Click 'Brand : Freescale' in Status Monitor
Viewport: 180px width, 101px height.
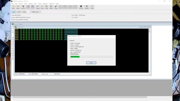[x=75, y=43]
